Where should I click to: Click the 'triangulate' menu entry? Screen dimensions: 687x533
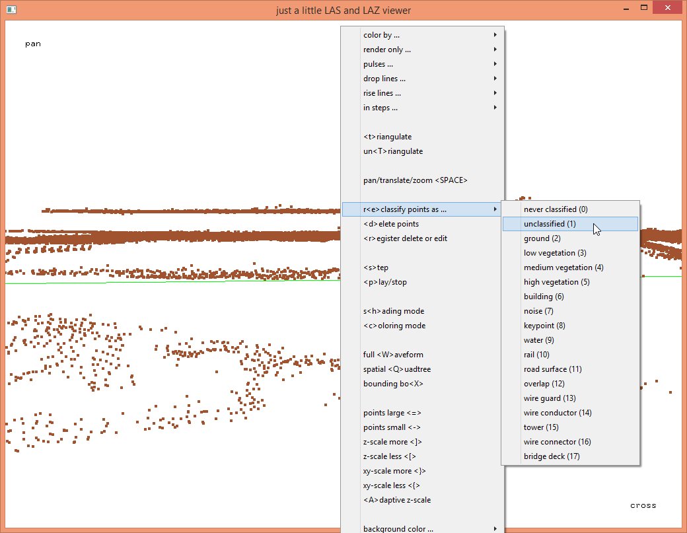388,137
